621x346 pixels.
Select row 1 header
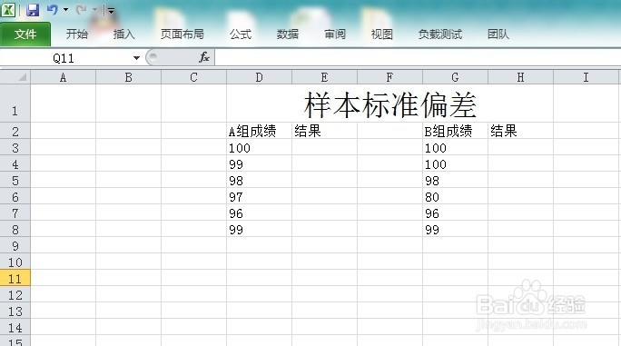click(15, 104)
